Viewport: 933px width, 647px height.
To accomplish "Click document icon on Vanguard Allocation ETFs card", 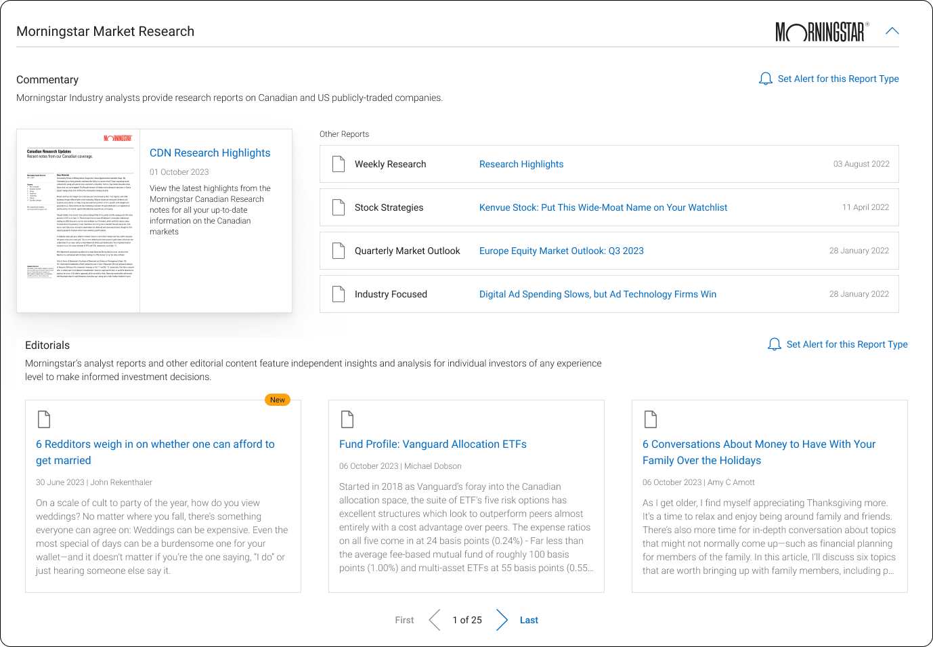I will pyautogui.click(x=347, y=419).
